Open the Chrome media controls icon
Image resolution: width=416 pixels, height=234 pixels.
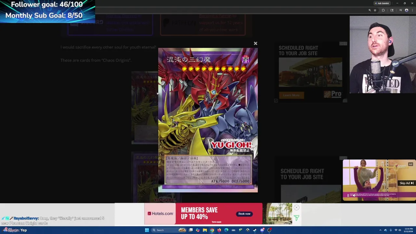tap(400, 10)
